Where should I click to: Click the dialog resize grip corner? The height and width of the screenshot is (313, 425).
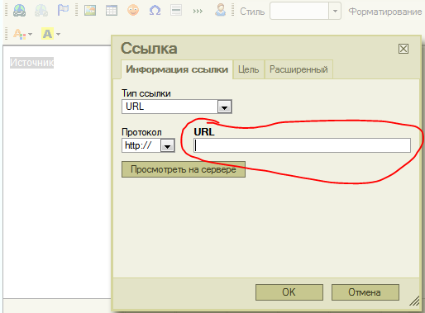tap(414, 301)
